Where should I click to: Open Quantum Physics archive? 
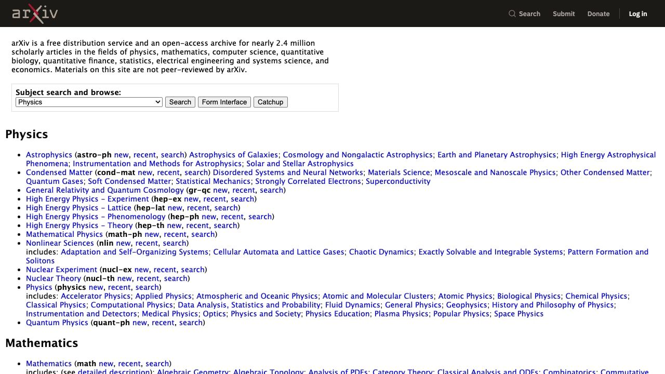click(x=57, y=323)
